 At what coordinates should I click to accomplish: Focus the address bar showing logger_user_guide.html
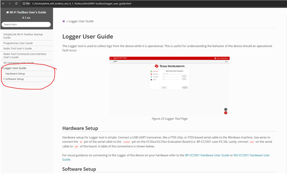click(82, 4)
